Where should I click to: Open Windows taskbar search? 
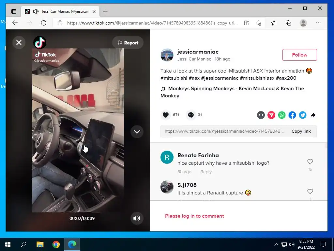click(x=23, y=244)
